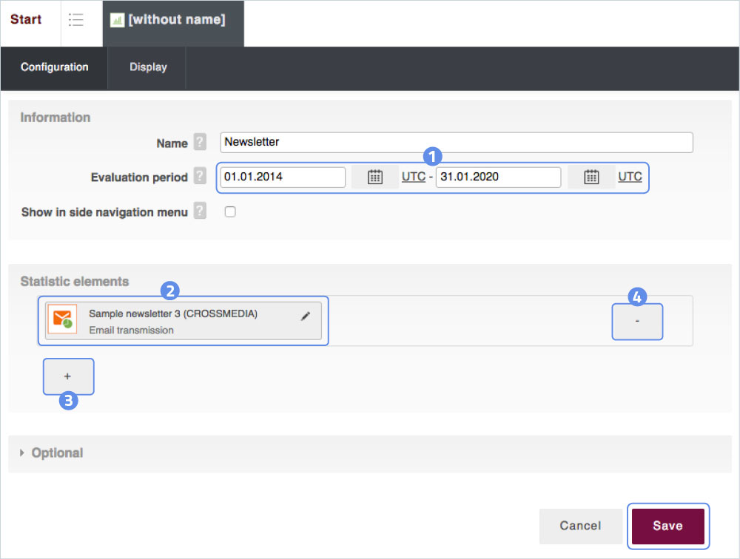
Task: Focus the Name input field
Action: 456,142
